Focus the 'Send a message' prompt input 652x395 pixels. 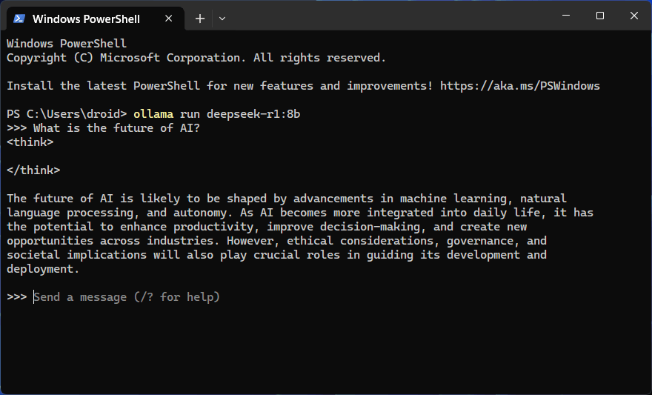pos(127,297)
